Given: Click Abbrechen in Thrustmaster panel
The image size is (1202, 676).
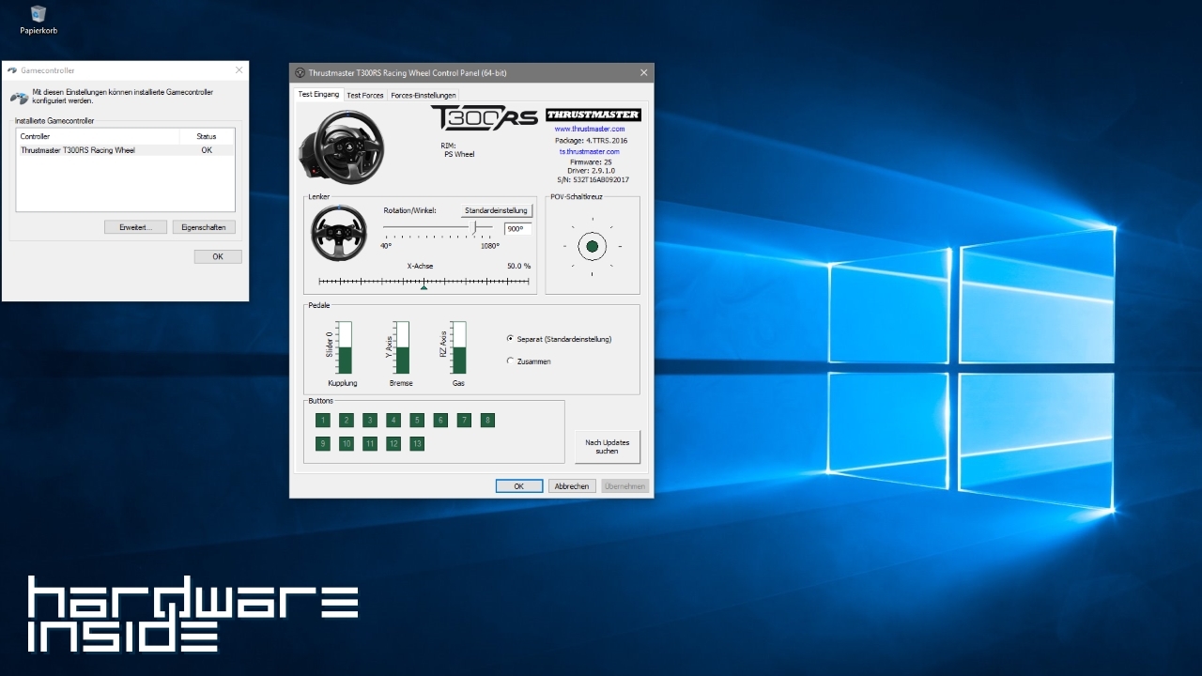Looking at the screenshot, I should (572, 486).
